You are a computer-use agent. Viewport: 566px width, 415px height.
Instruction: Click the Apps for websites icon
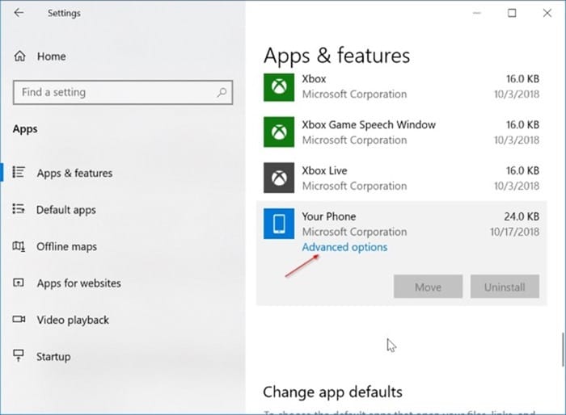tap(19, 283)
